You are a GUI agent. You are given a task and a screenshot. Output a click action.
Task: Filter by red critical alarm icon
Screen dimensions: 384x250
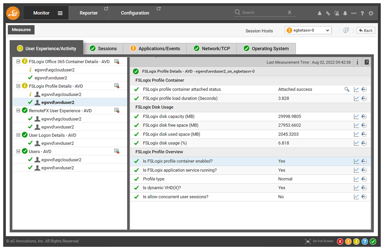340,242
